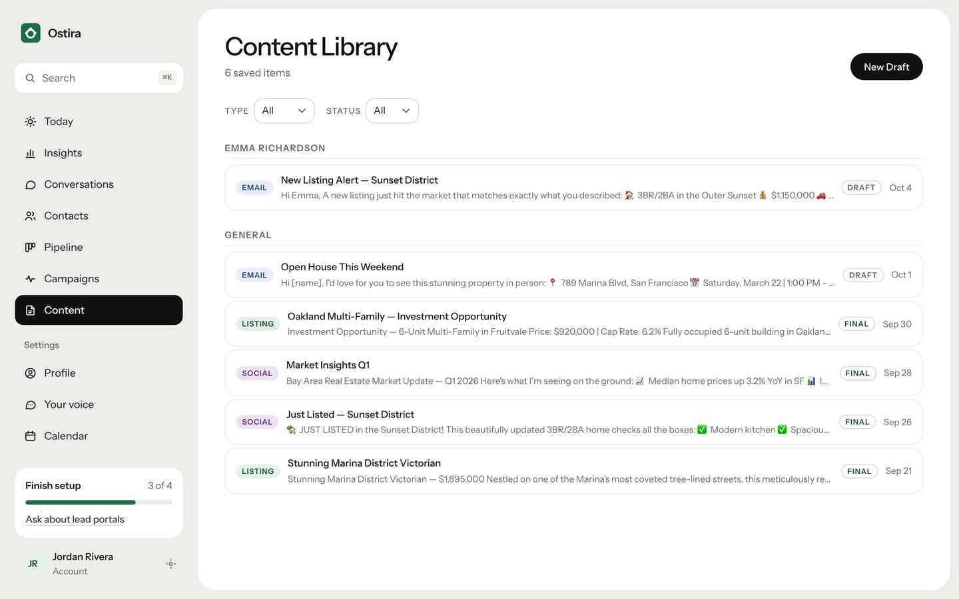Open New Listing Alert — Sunset District item

(573, 188)
